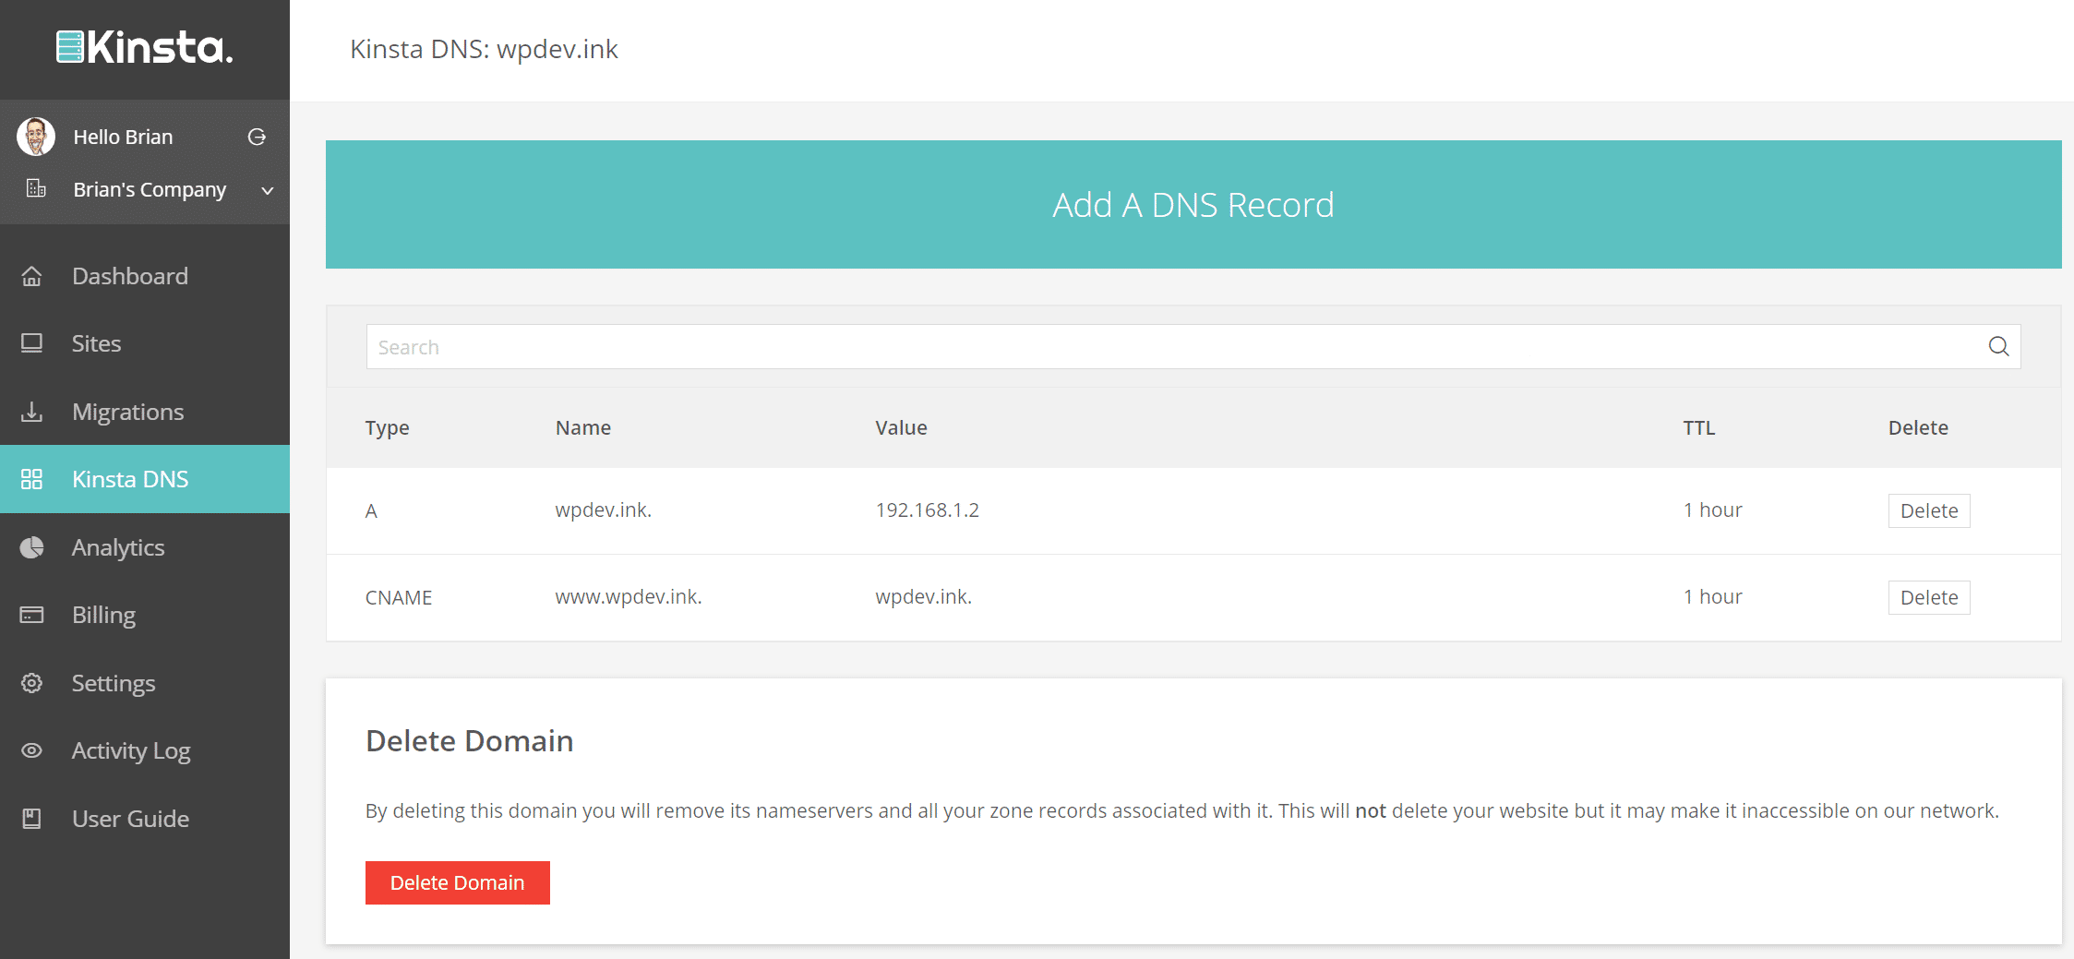Viewport: 2074px width, 959px height.
Task: Click the User Guide book icon
Action: tap(31, 819)
